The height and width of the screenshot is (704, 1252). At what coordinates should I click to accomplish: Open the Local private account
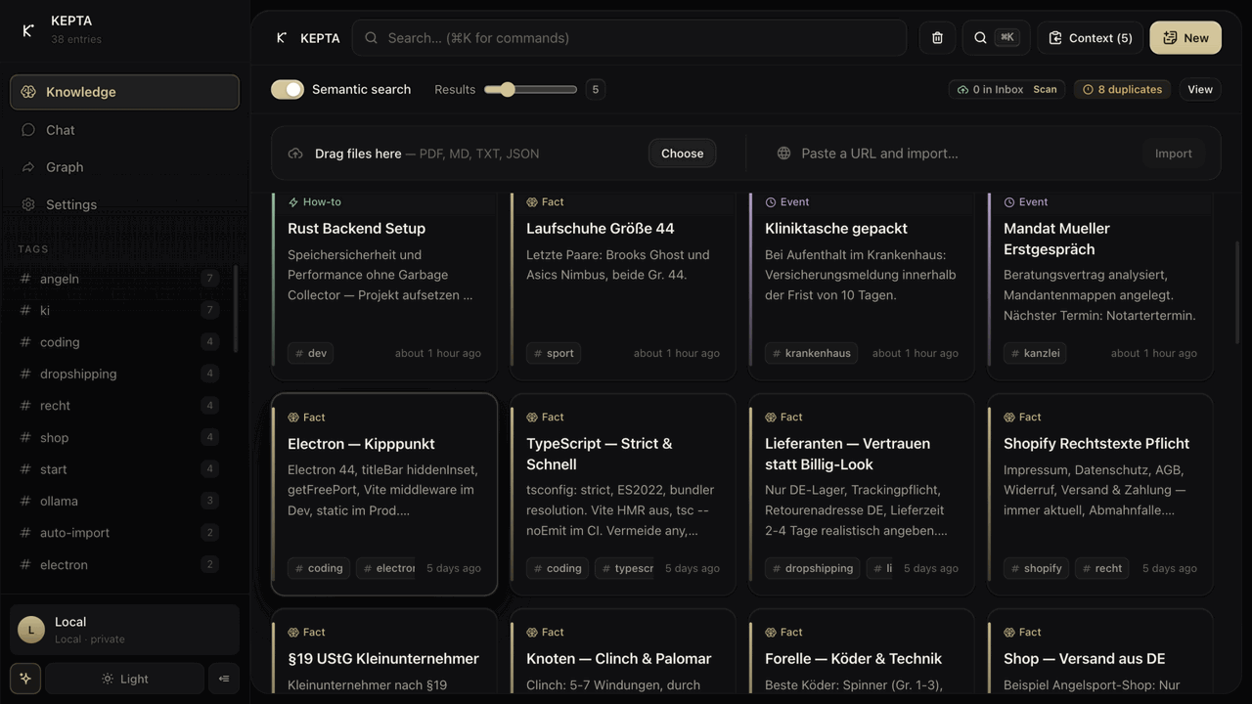[x=124, y=630]
